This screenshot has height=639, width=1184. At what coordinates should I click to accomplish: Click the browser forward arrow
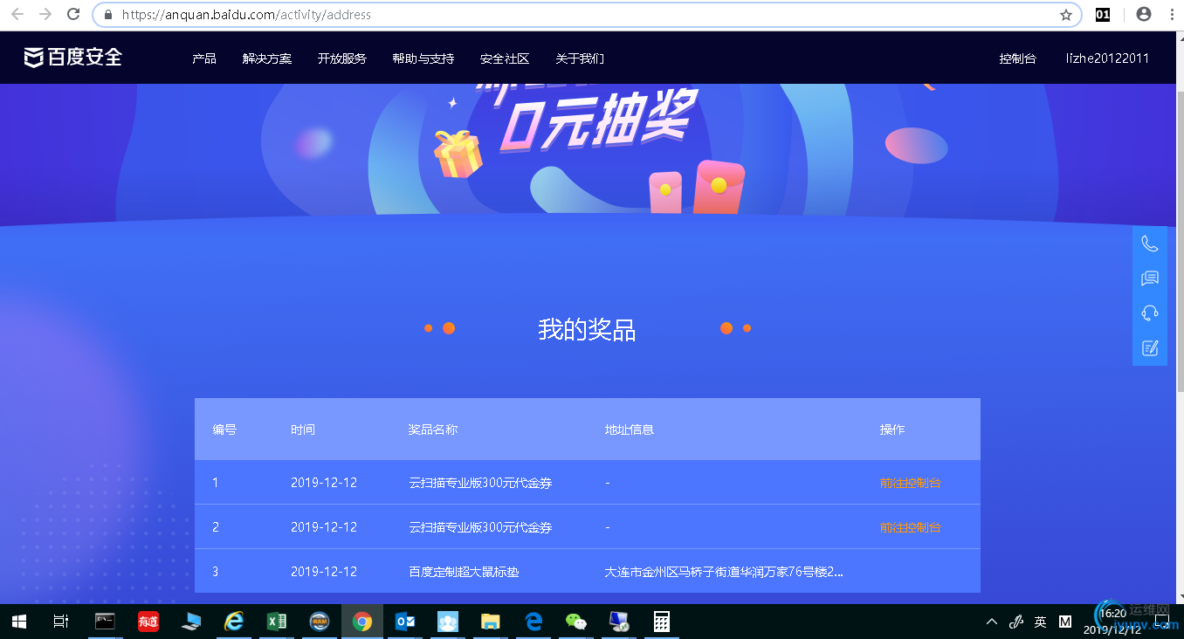(45, 14)
